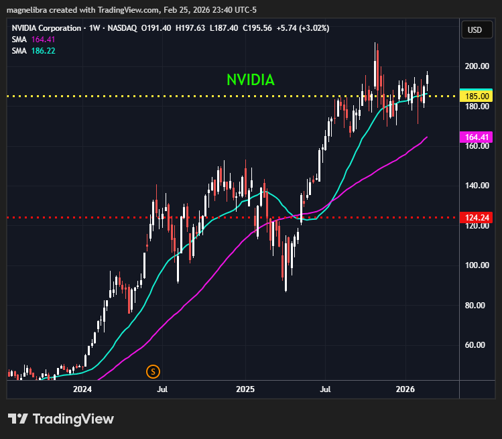Viewport: 502px width, 439px height.
Task: Click the magenta 164.41 SMA price tag
Action: point(476,137)
